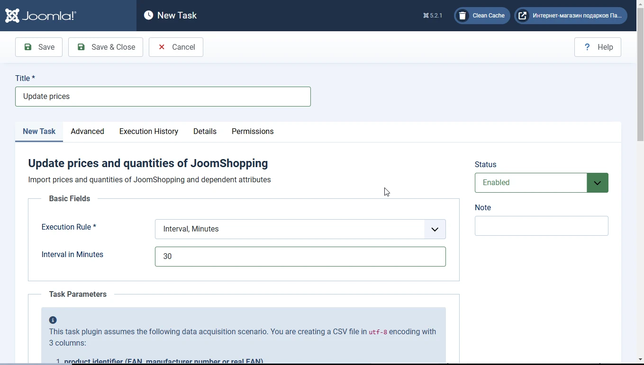This screenshot has width=644, height=365.
Task: Click the Joomla logo in header
Action: 41,16
